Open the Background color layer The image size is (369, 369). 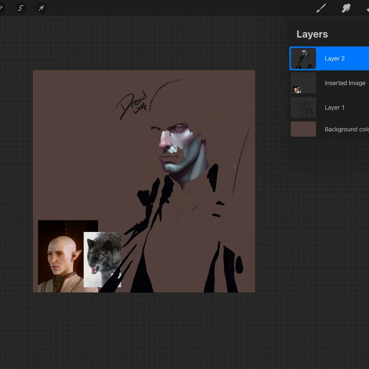(329, 129)
